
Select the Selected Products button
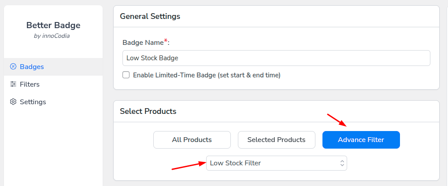276,140
